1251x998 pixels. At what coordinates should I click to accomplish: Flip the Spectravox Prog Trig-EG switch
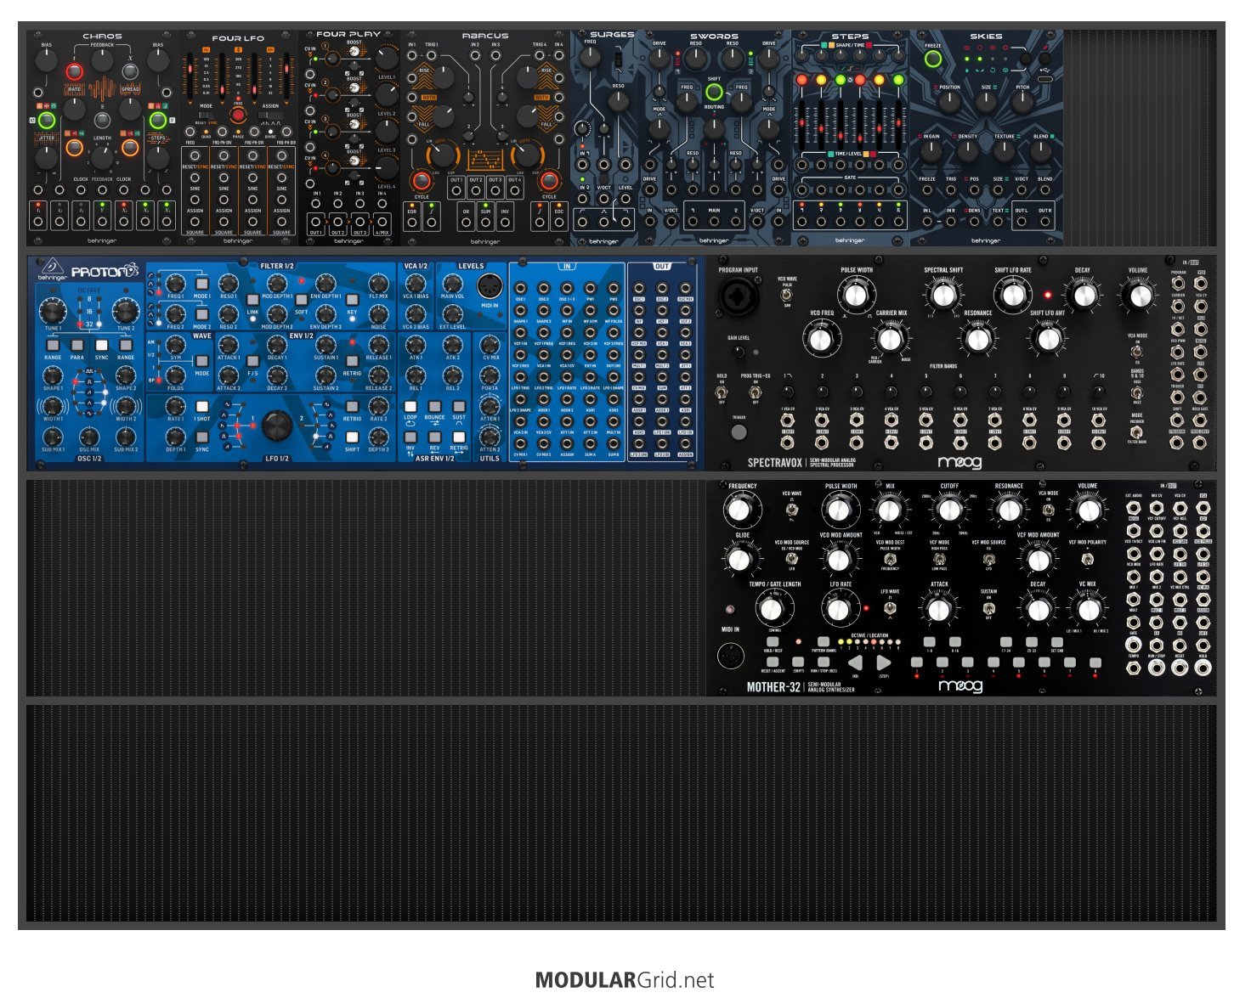coord(756,392)
